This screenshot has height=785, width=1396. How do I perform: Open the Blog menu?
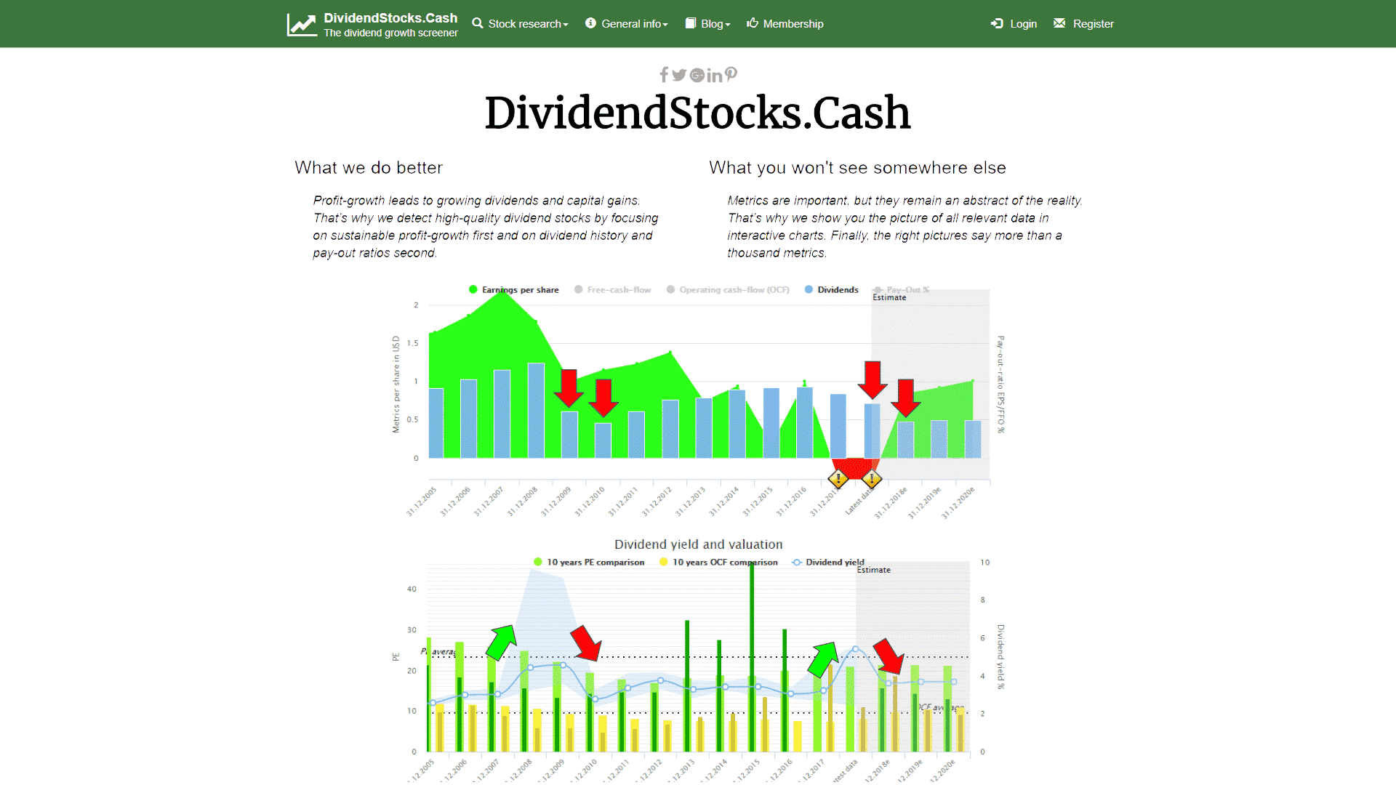click(x=707, y=23)
